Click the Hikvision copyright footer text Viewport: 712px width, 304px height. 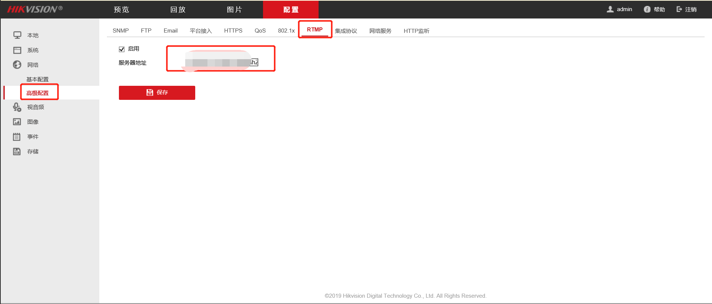click(406, 296)
